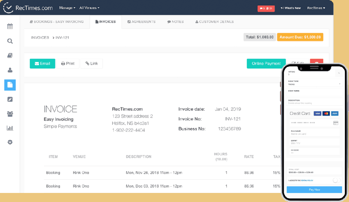This screenshot has height=202, width=349.
Task: Open the Customer Details tab
Action: click(x=214, y=21)
